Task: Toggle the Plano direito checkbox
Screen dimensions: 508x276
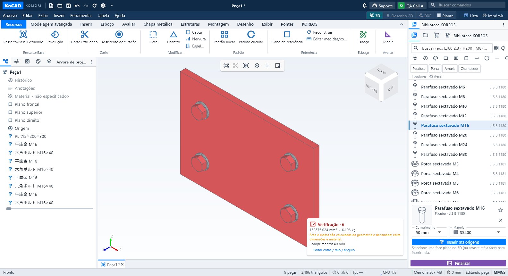Action: [x=10, y=120]
